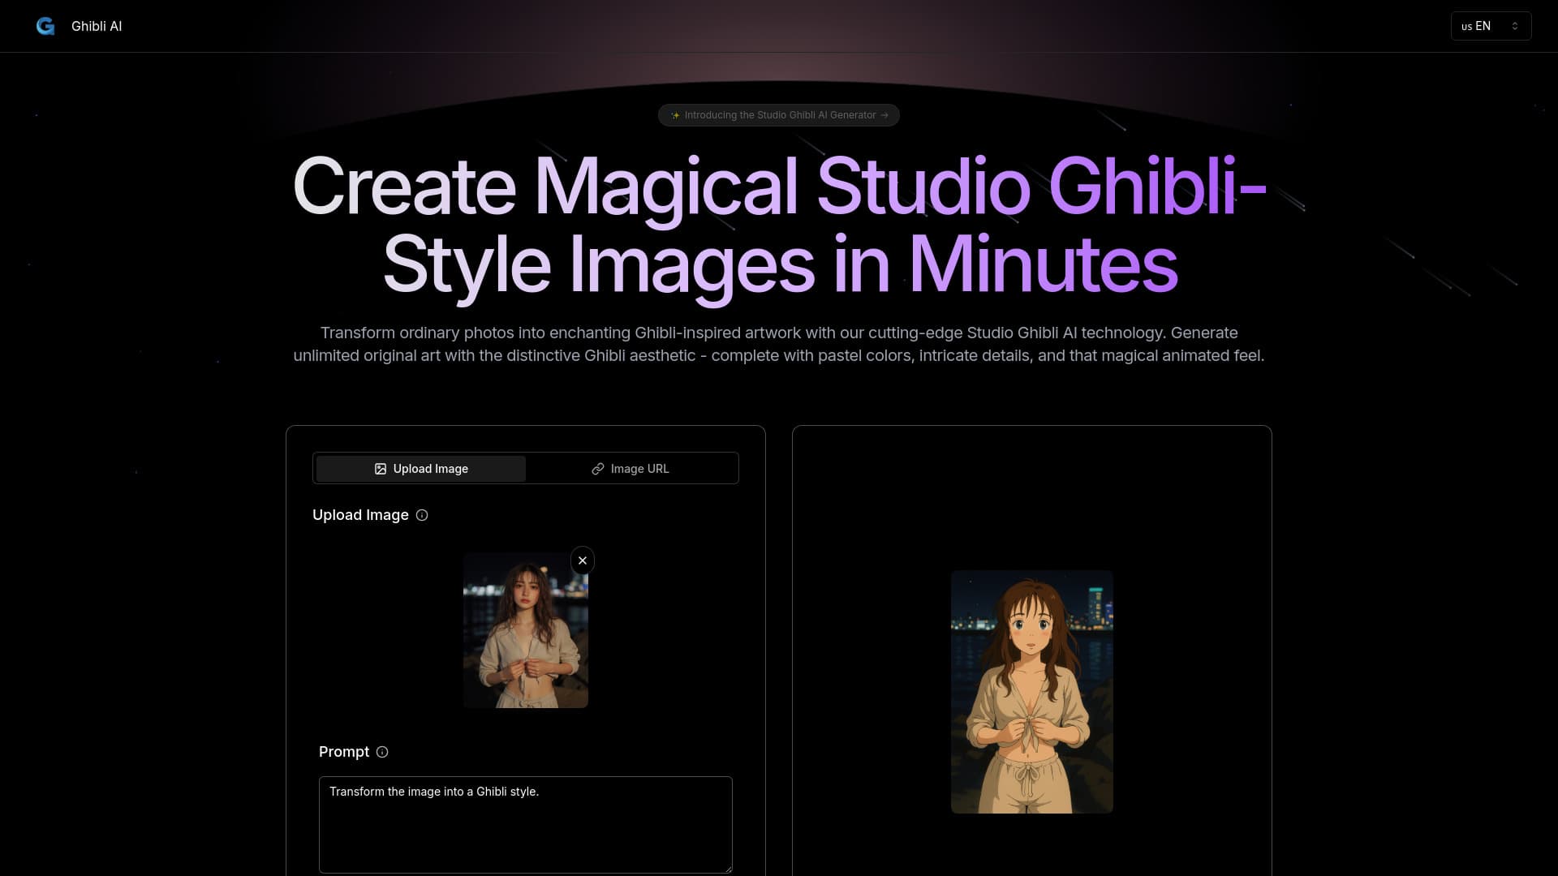1558x876 pixels.
Task: Open the us EN language dropdown
Action: pyautogui.click(x=1491, y=26)
